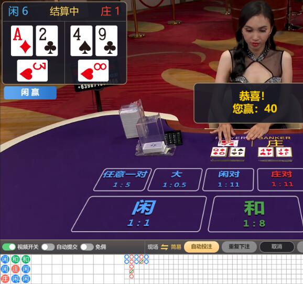Image resolution: width=303 pixels, height=284 pixels.
Task: Click the 取消 cancel button
Action: (277, 246)
